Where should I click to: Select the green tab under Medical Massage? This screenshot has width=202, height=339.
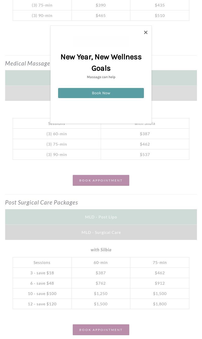click(x=174, y=78)
